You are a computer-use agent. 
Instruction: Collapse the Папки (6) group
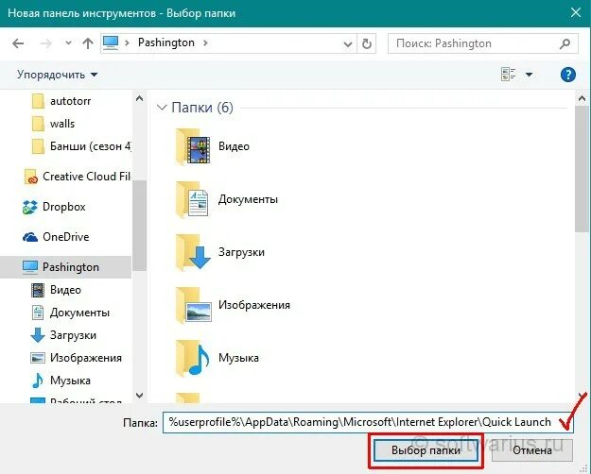click(x=162, y=108)
